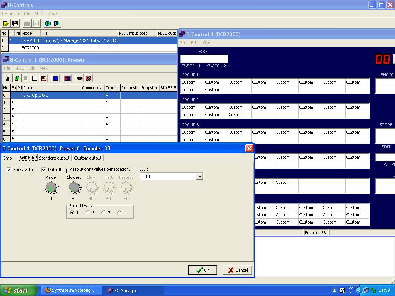The width and height of the screenshot is (395, 296).
Task: Click the black oval button icon in Presets toolbar
Action: tap(79, 78)
